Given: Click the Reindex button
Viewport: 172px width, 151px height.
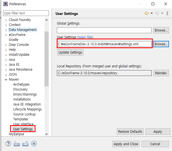Looking at the screenshot, I should (161, 73).
